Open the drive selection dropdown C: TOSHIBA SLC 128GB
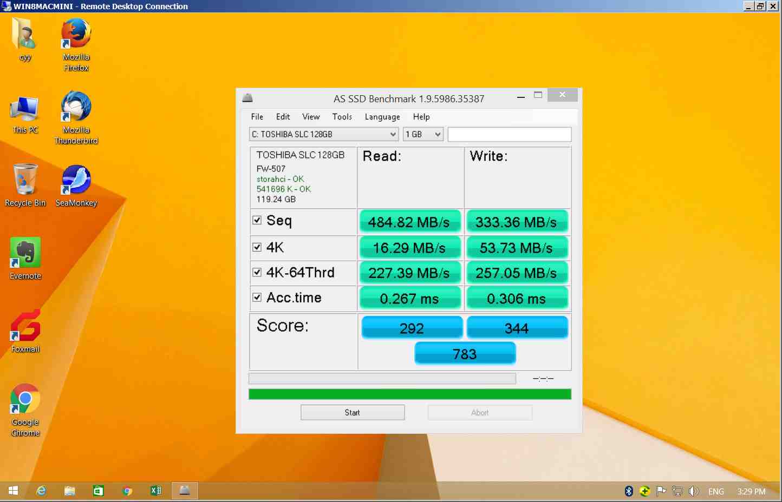Viewport: 782px width, 502px height. tap(324, 134)
